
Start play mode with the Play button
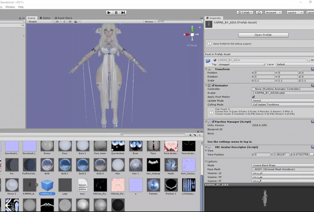(x=109, y=13)
